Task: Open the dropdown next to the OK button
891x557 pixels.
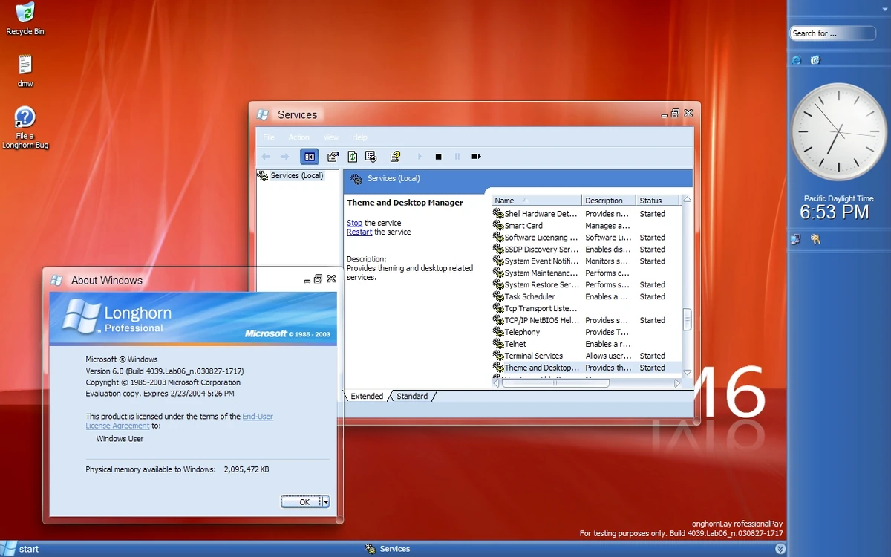Action: (325, 501)
